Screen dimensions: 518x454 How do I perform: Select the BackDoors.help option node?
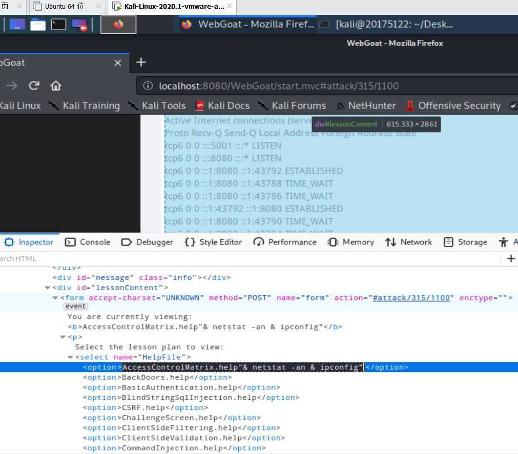point(157,377)
